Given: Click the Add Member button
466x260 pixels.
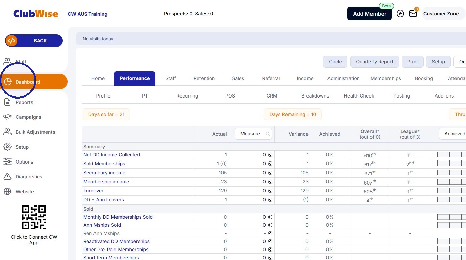Looking at the screenshot, I should coord(369,14).
